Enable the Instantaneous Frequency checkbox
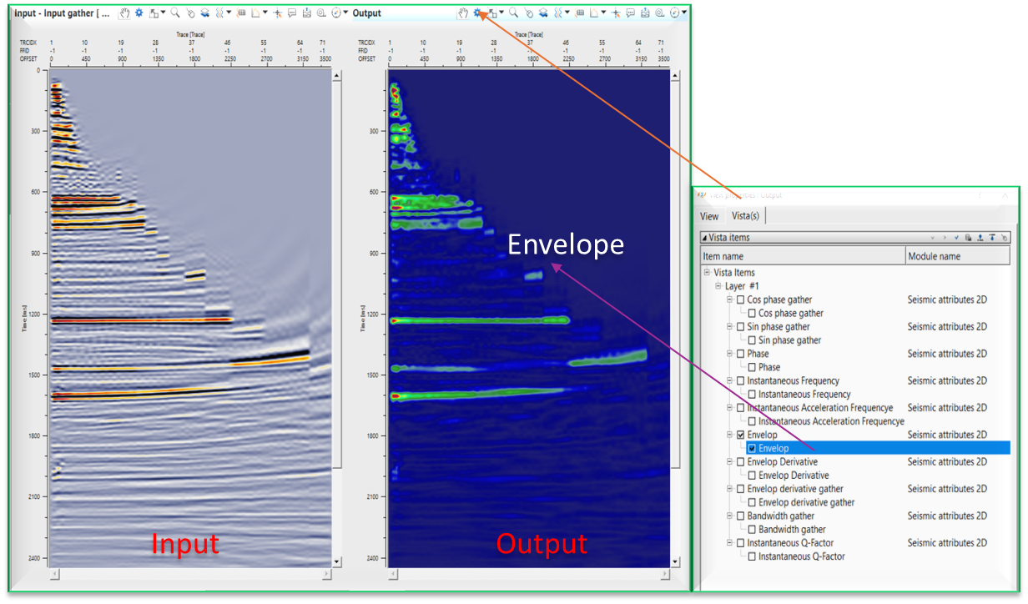 pyautogui.click(x=740, y=380)
